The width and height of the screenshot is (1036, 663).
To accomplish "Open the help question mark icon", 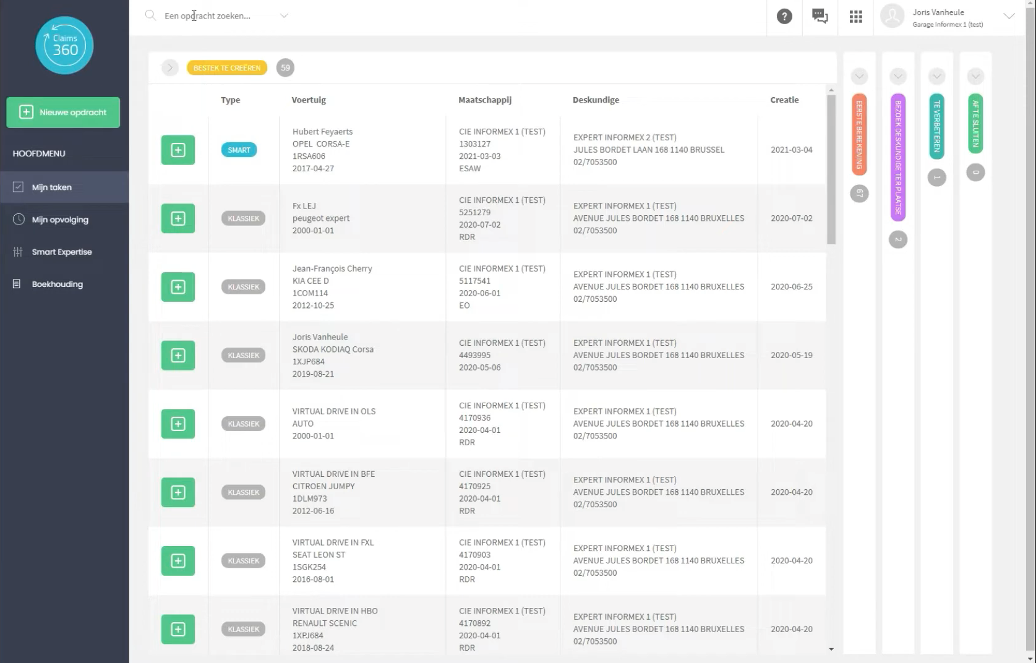I will click(x=784, y=17).
